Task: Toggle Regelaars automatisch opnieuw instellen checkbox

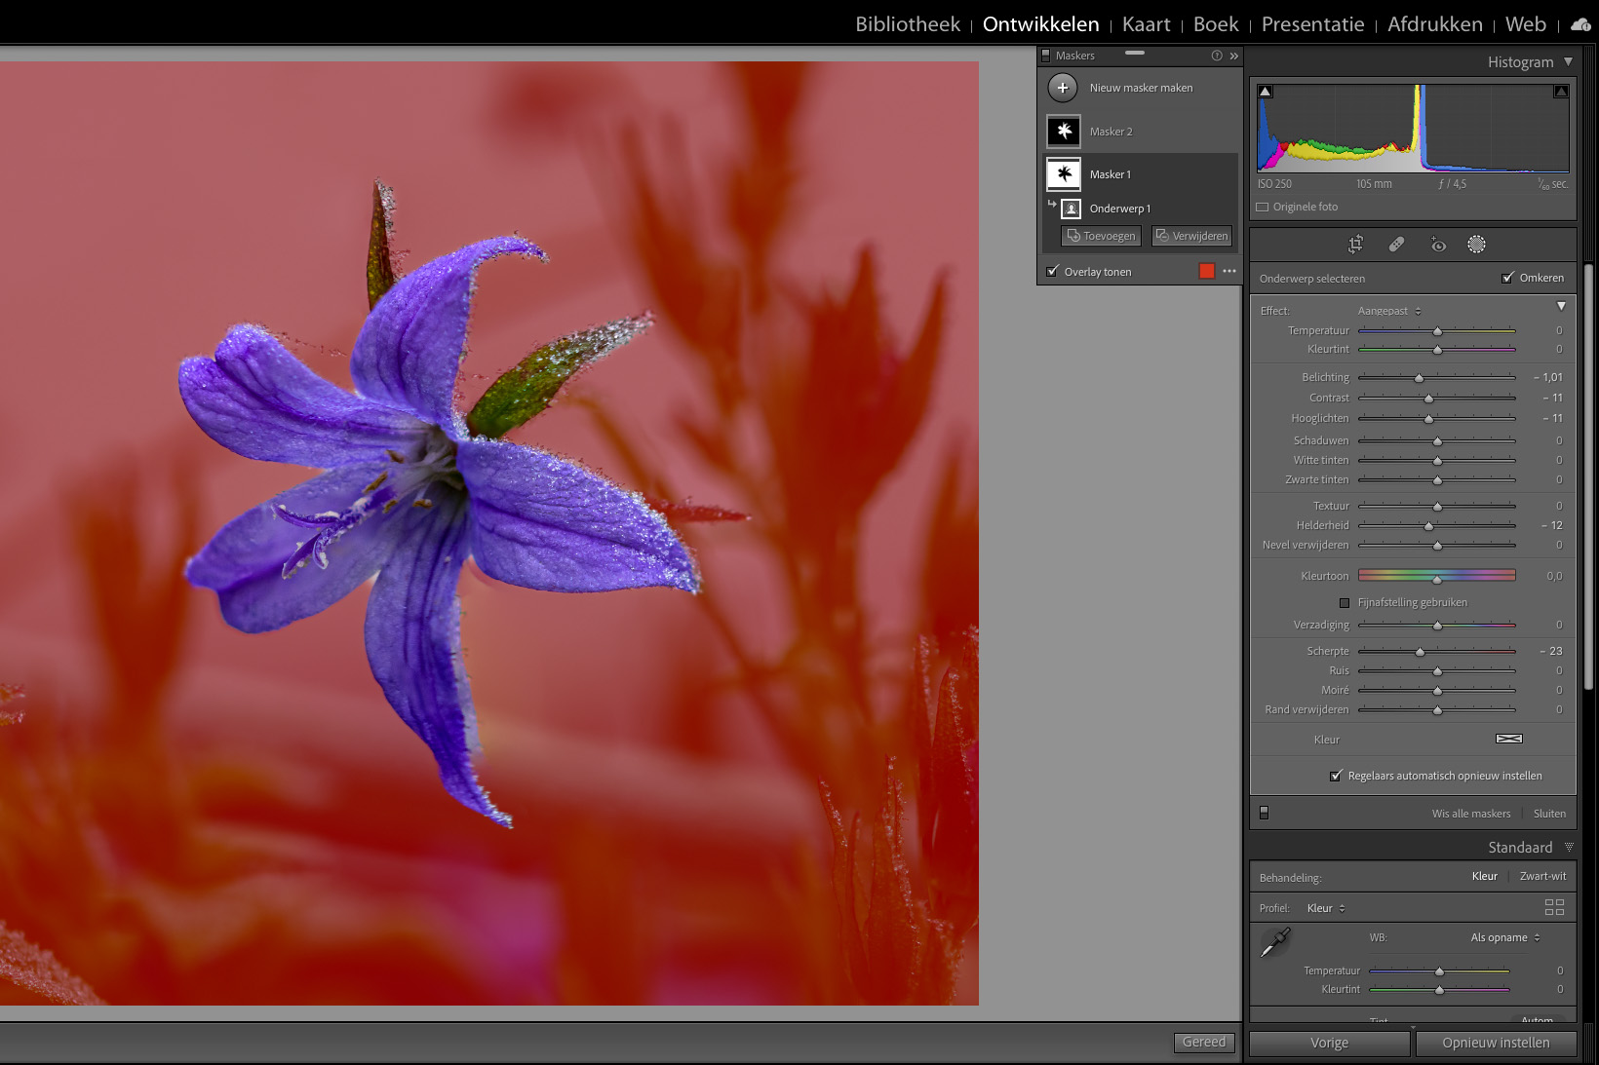Action: (1336, 776)
